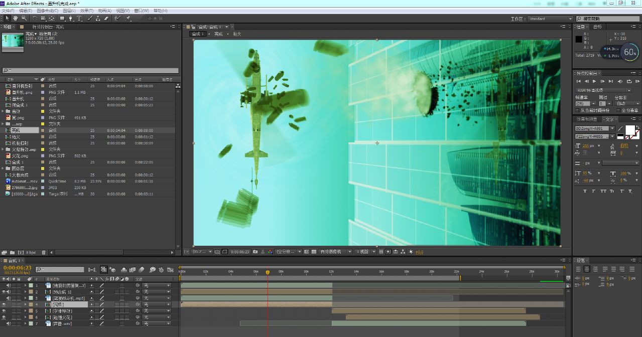Screen dimensions: 642x337
Task: Select the Hand tool
Action: pyautogui.click(x=15, y=19)
